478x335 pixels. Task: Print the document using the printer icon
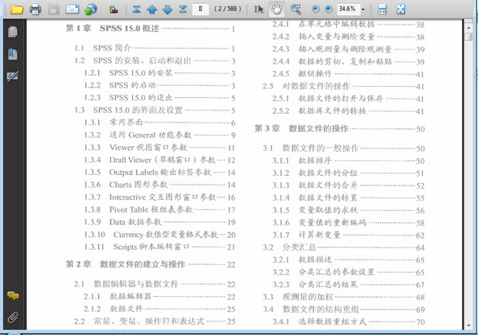pos(35,10)
